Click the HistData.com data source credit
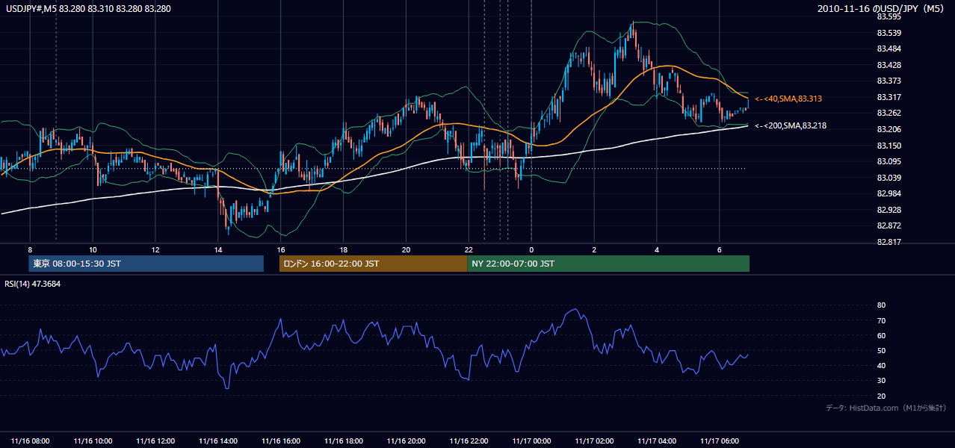Image resolution: width=955 pixels, height=448 pixels. tap(886, 408)
